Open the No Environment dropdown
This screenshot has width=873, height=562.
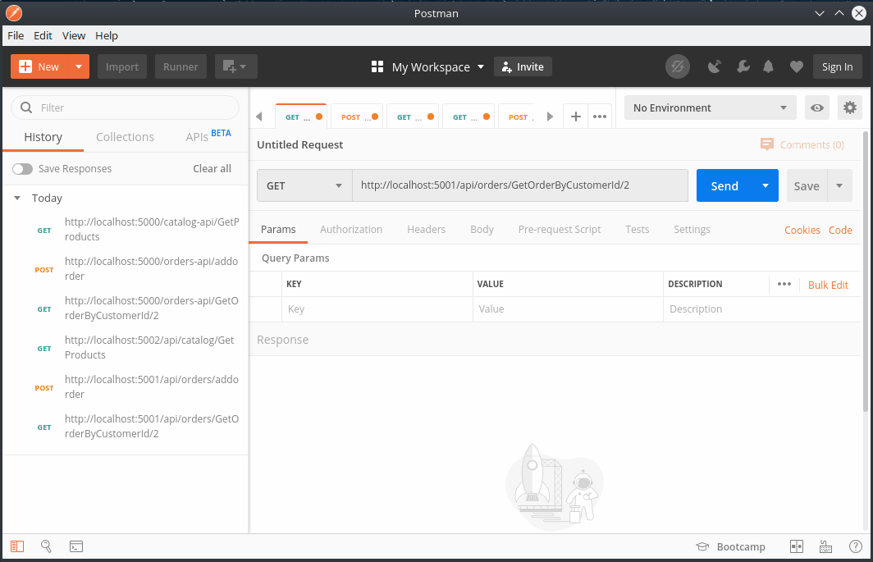coord(710,107)
